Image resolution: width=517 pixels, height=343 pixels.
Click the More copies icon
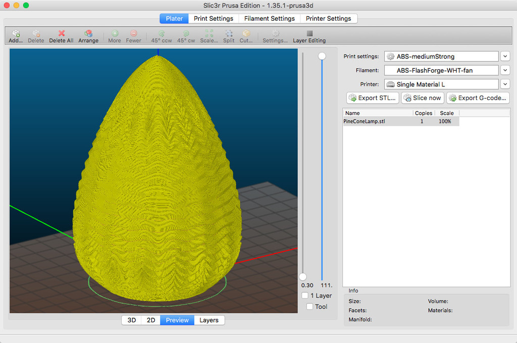[x=115, y=34]
